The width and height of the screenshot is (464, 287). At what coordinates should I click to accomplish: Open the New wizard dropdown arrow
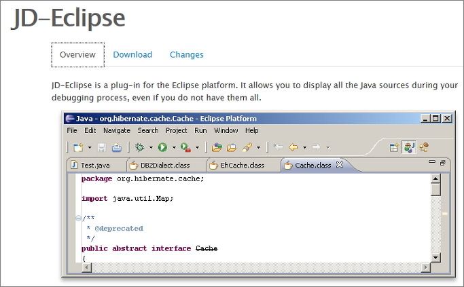click(90, 147)
